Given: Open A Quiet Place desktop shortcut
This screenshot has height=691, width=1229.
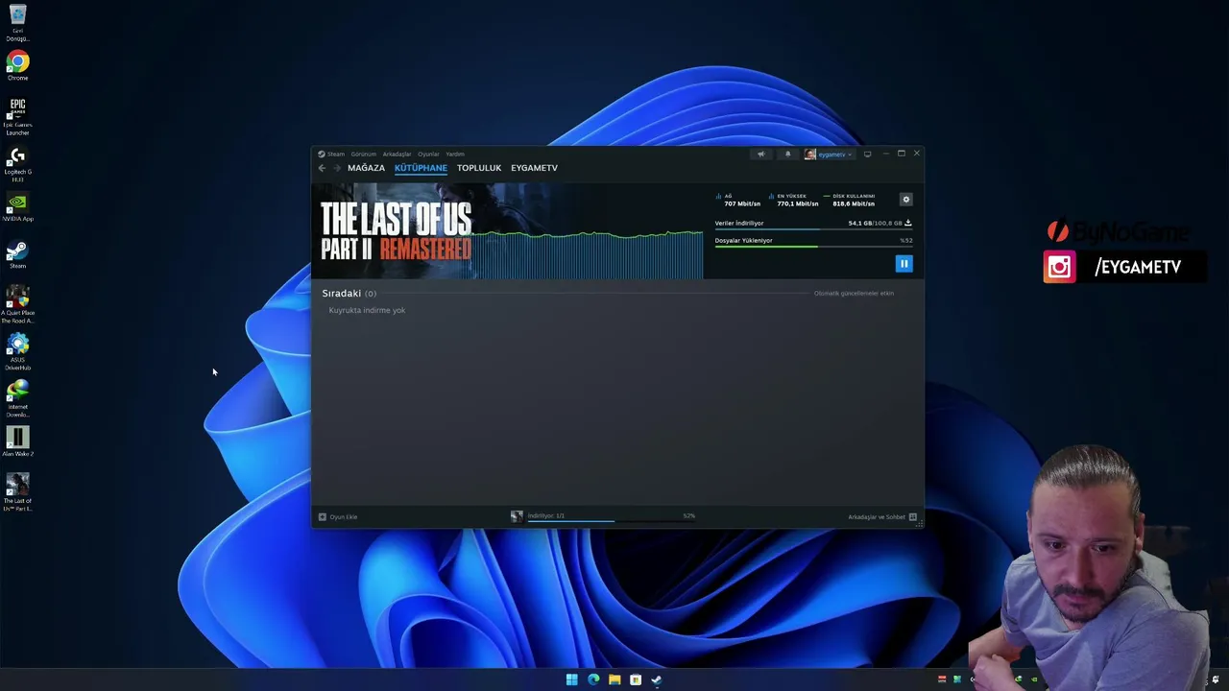Looking at the screenshot, I should pyautogui.click(x=17, y=305).
